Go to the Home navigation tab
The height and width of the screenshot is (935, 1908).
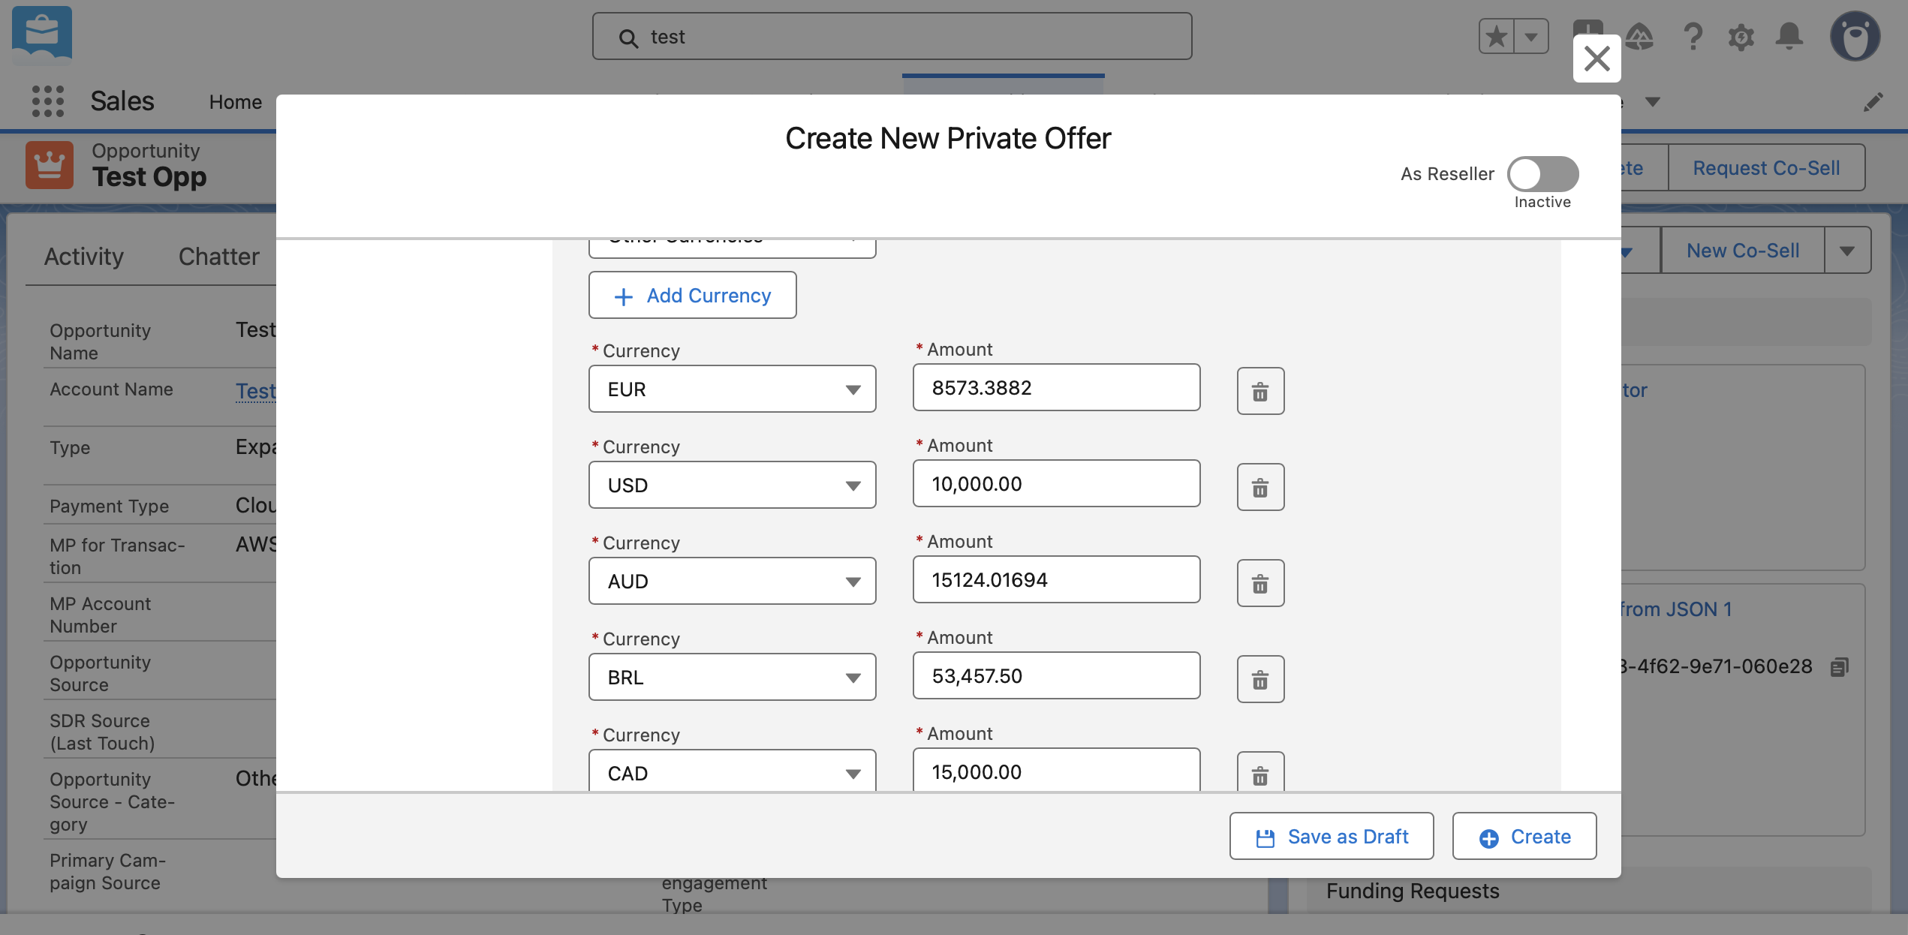pos(235,102)
